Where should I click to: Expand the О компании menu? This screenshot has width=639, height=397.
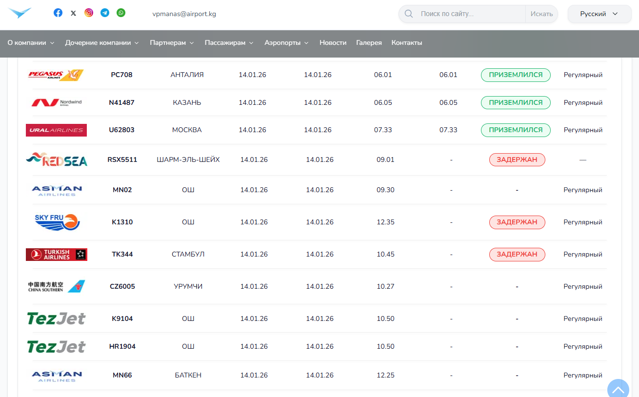click(31, 43)
